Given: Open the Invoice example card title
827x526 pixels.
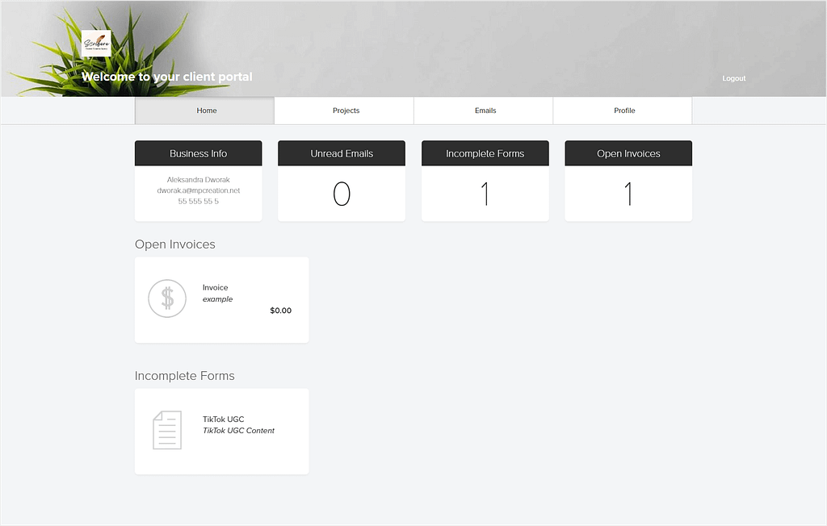Looking at the screenshot, I should [215, 288].
